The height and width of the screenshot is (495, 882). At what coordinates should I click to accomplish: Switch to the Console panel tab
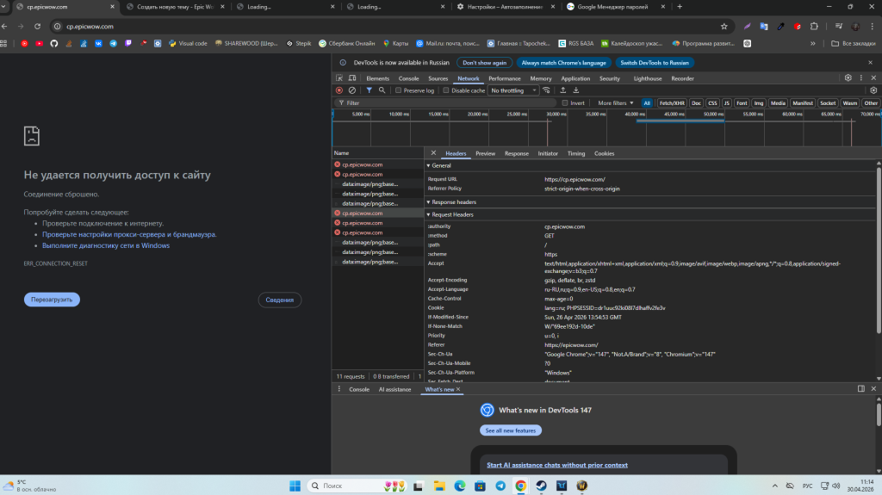(408, 78)
